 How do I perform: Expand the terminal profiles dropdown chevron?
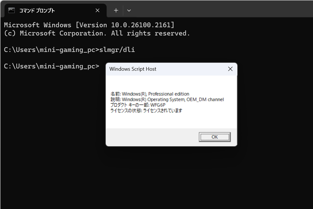129,10
